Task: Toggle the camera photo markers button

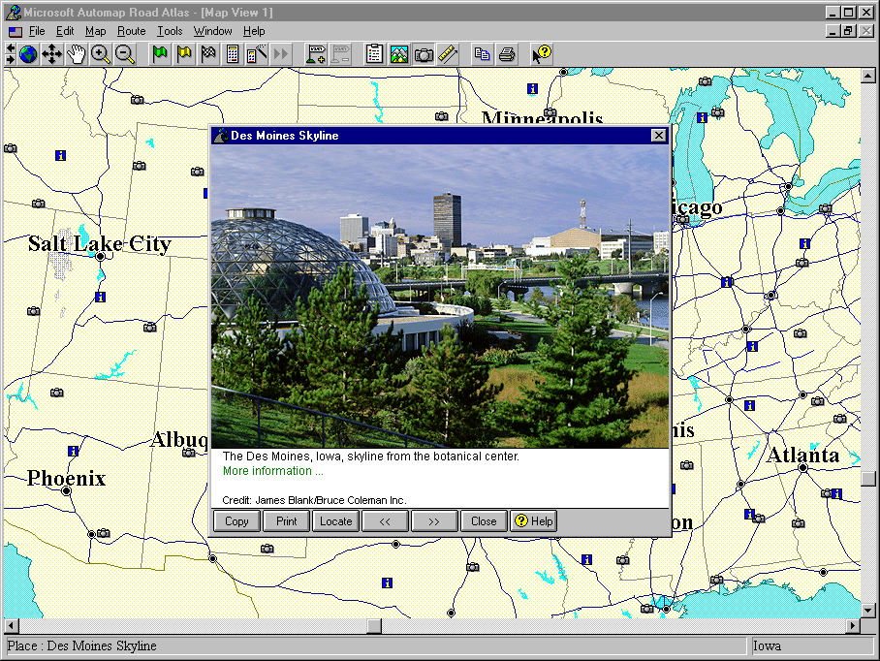Action: [424, 54]
